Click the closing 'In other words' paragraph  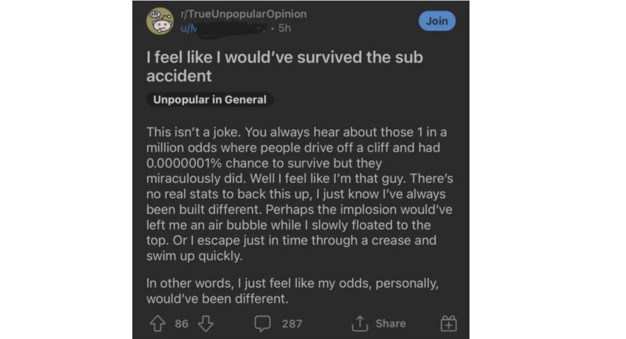pyautogui.click(x=292, y=291)
